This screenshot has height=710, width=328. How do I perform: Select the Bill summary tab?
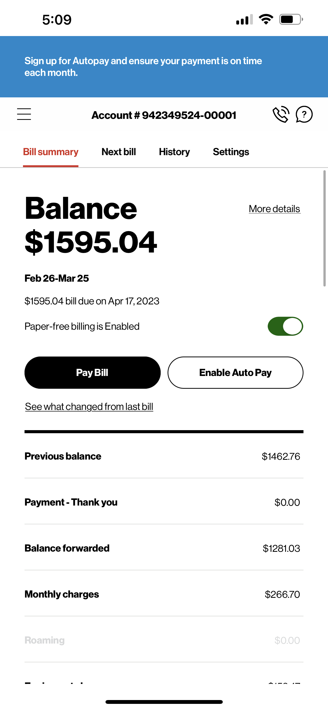[51, 152]
